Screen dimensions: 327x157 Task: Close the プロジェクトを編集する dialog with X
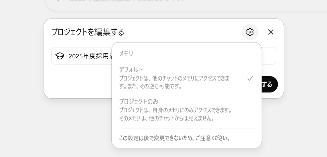(x=271, y=32)
